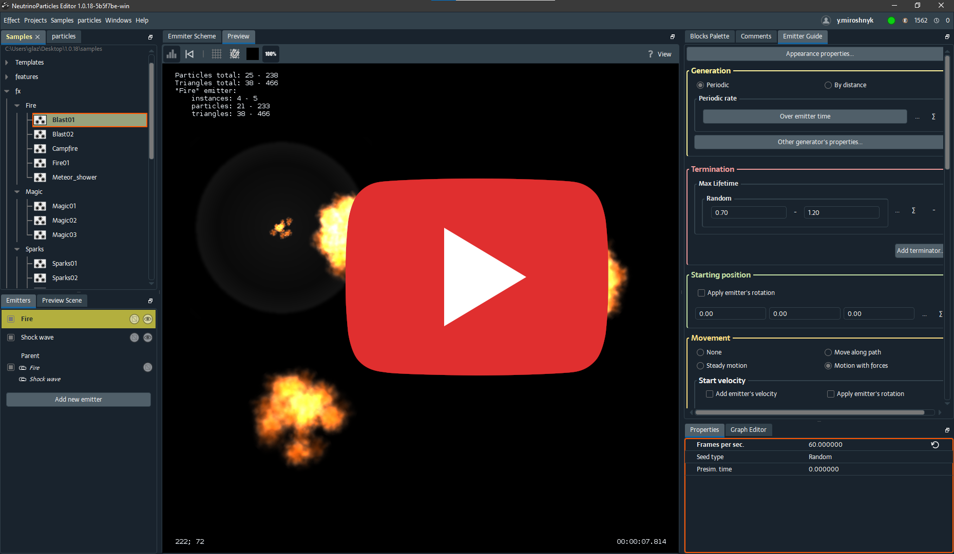Collapse the Fire group in the samples tree
The height and width of the screenshot is (554, 954).
pos(17,105)
